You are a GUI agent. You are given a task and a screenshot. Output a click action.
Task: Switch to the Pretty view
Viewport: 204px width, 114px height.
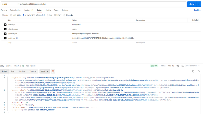tap(4, 71)
